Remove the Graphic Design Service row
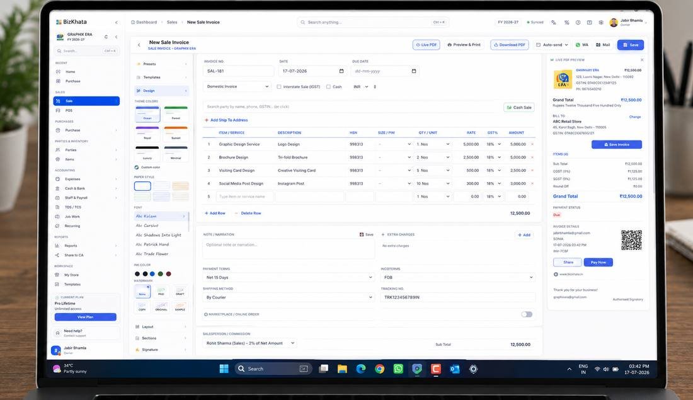The image size is (693, 400). point(532,144)
